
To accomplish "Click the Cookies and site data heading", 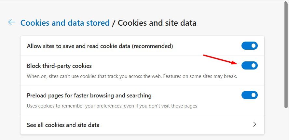I will [x=157, y=23].
